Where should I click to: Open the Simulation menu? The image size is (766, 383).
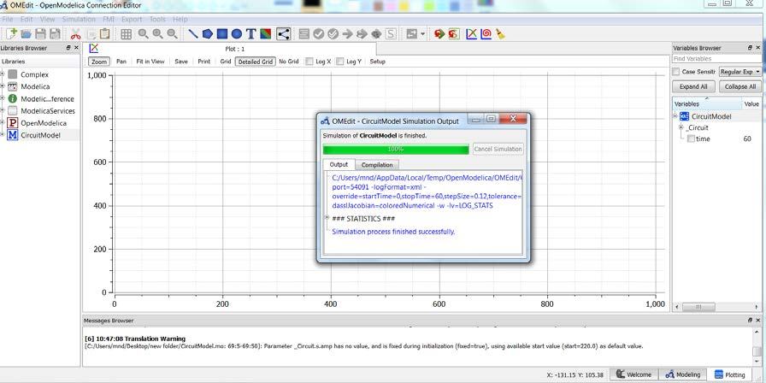[79, 19]
